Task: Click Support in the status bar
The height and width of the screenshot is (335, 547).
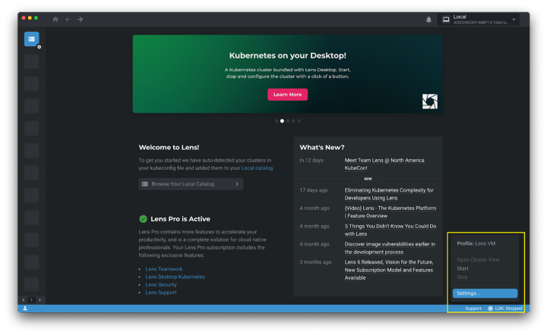Action: [x=473, y=308]
